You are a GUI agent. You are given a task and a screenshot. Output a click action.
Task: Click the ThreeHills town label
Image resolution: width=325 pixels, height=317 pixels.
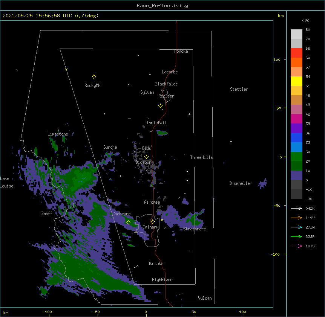pyautogui.click(x=201, y=157)
